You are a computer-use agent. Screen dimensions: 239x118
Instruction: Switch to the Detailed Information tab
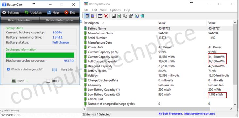click(59, 20)
